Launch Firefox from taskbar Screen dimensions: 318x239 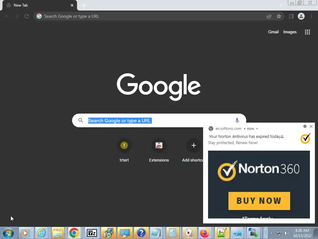point(205,233)
